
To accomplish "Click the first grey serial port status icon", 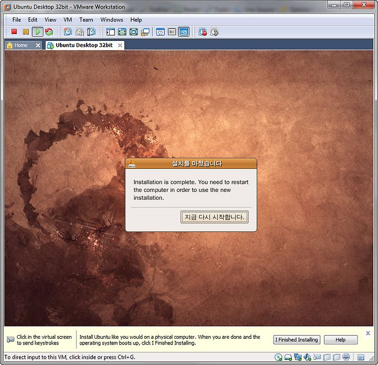I will pyautogui.click(x=327, y=357).
